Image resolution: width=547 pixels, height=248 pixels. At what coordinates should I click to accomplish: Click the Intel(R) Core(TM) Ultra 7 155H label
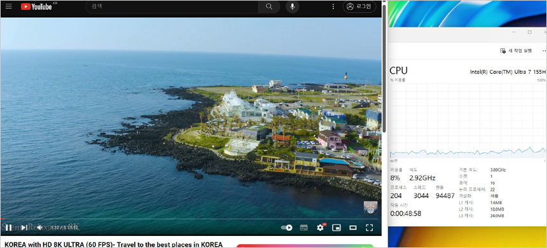tap(508, 71)
